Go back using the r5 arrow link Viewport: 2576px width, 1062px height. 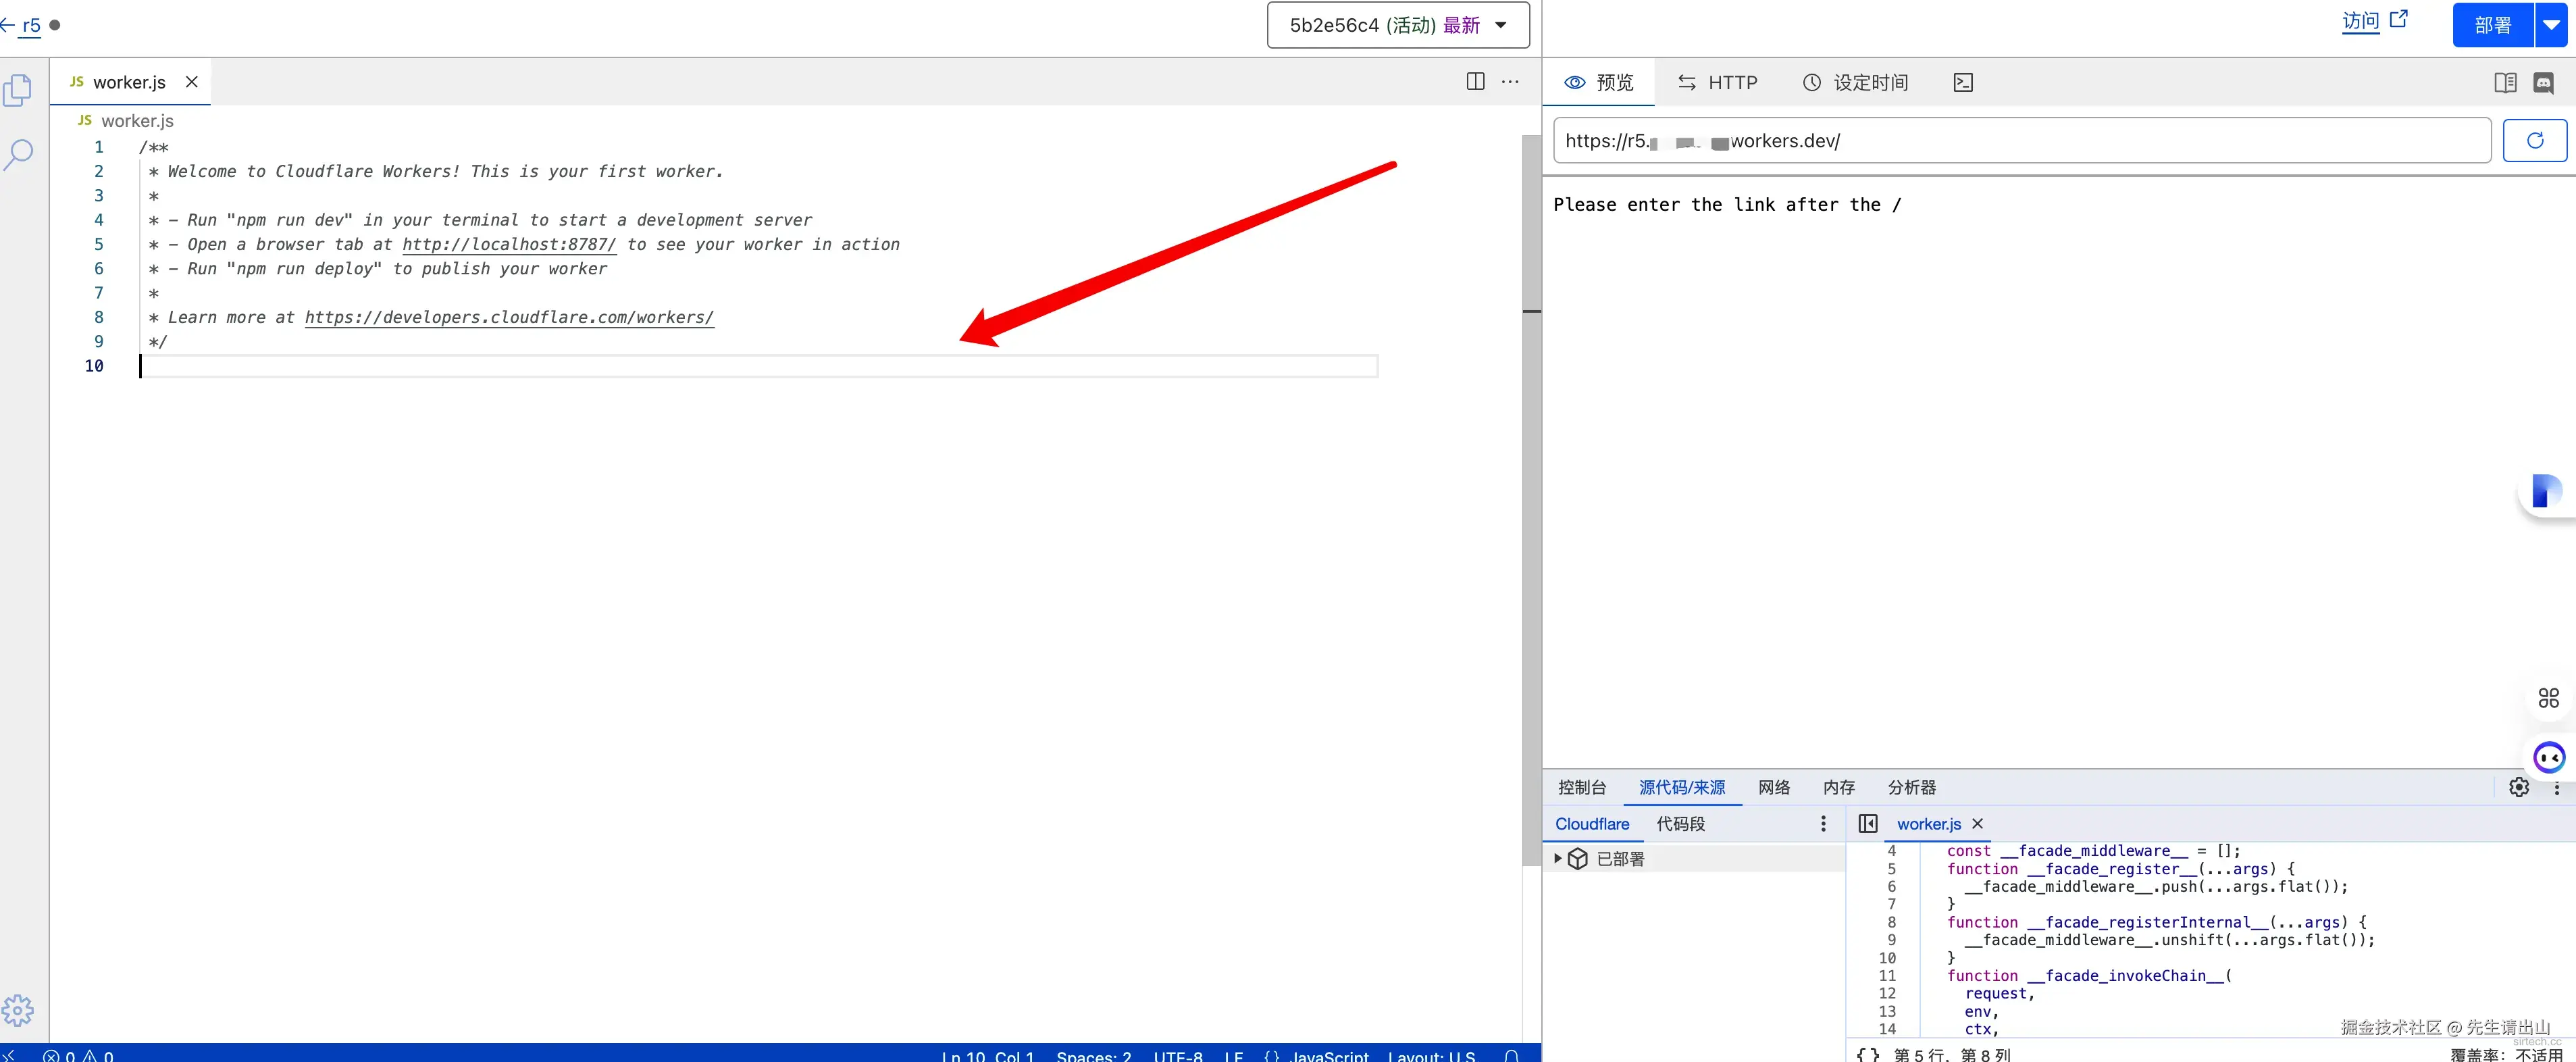pyautogui.click(x=22, y=25)
